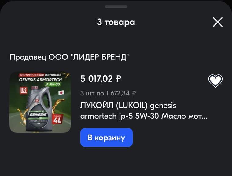Click the 3 шт по 1 672,34 ₽ line
Viewport: 232px width, 176px height.
click(x=108, y=93)
